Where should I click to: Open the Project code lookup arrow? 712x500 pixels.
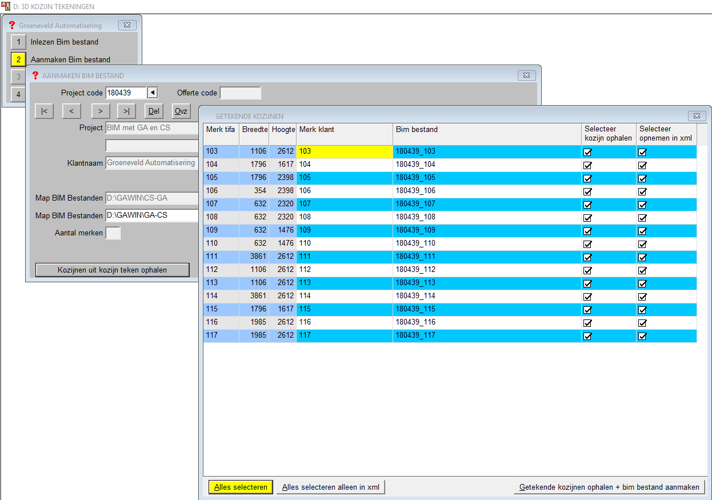pyautogui.click(x=152, y=93)
